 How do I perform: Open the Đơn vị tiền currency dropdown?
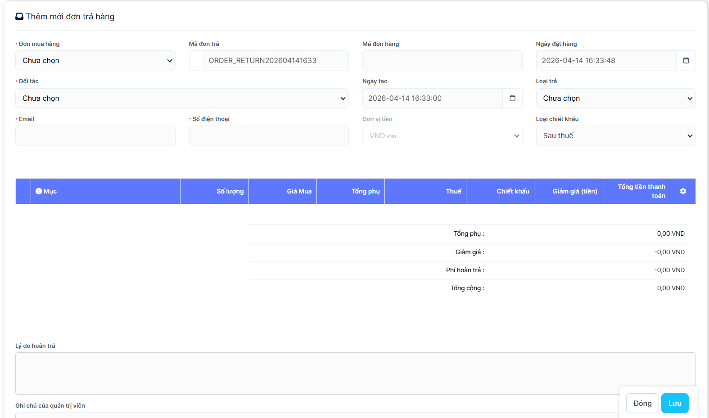click(x=442, y=135)
